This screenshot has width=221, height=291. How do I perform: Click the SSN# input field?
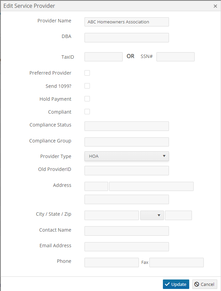pyautogui.click(x=175, y=57)
